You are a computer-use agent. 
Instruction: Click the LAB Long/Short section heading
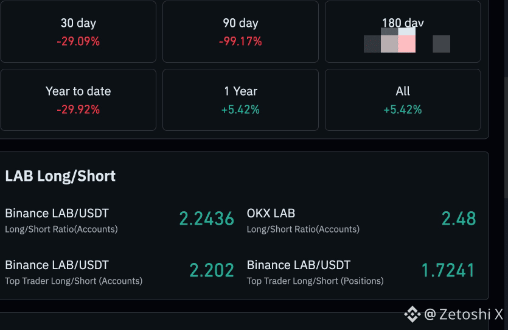tap(60, 177)
